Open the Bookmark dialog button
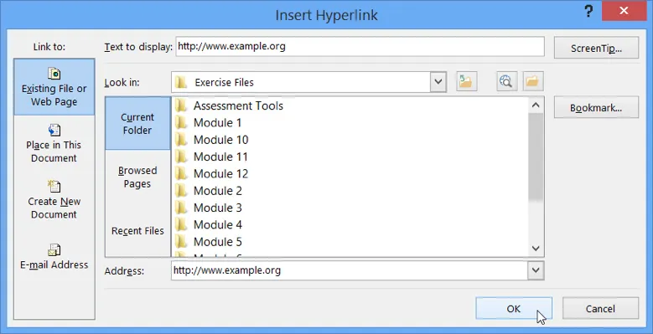 coord(596,108)
